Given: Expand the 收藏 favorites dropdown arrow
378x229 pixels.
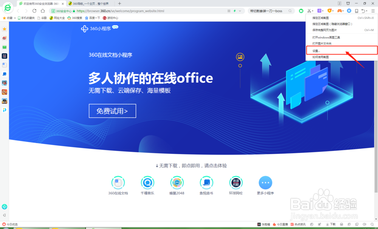Looking at the screenshot, I should pos(15,18).
